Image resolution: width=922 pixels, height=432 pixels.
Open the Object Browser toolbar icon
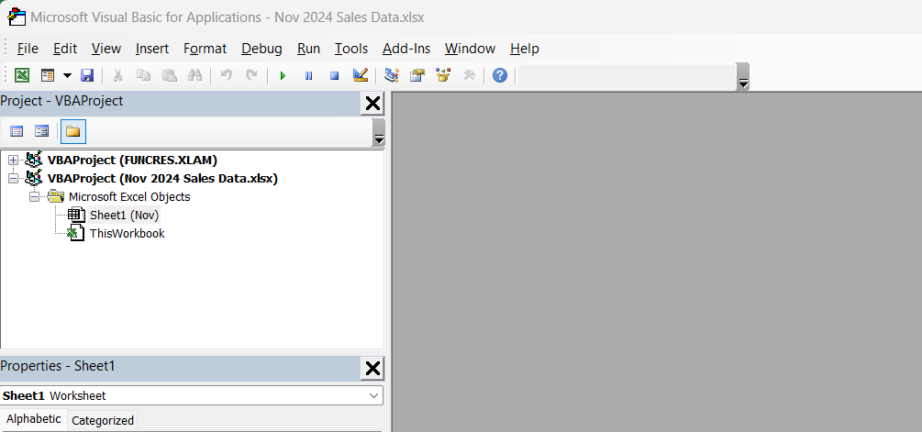pyautogui.click(x=443, y=75)
